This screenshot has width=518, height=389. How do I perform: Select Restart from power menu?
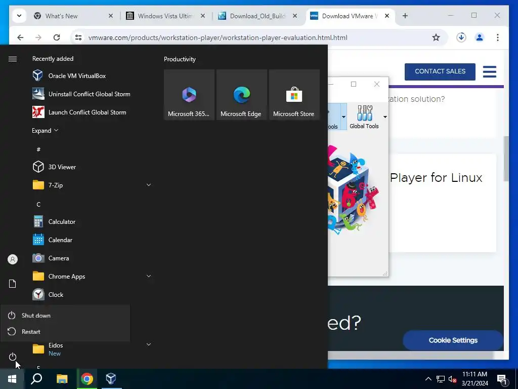pos(65,332)
